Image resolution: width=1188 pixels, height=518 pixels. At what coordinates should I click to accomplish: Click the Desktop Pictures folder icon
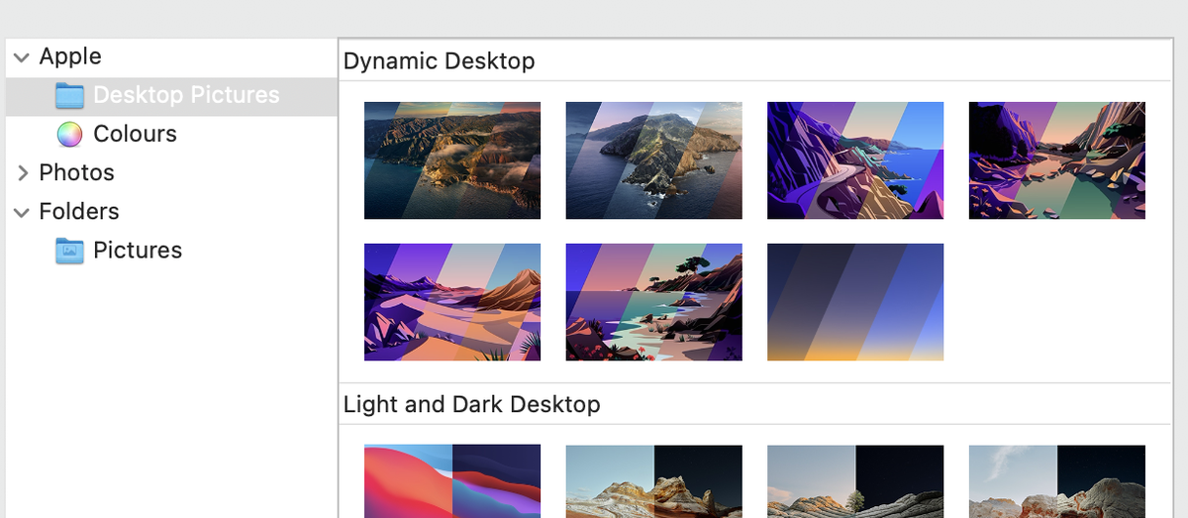click(x=69, y=95)
